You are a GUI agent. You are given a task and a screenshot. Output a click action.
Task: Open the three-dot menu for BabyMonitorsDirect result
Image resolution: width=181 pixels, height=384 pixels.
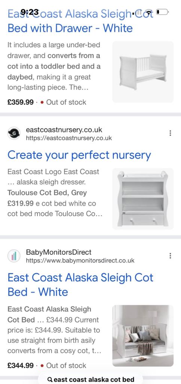tap(170, 256)
